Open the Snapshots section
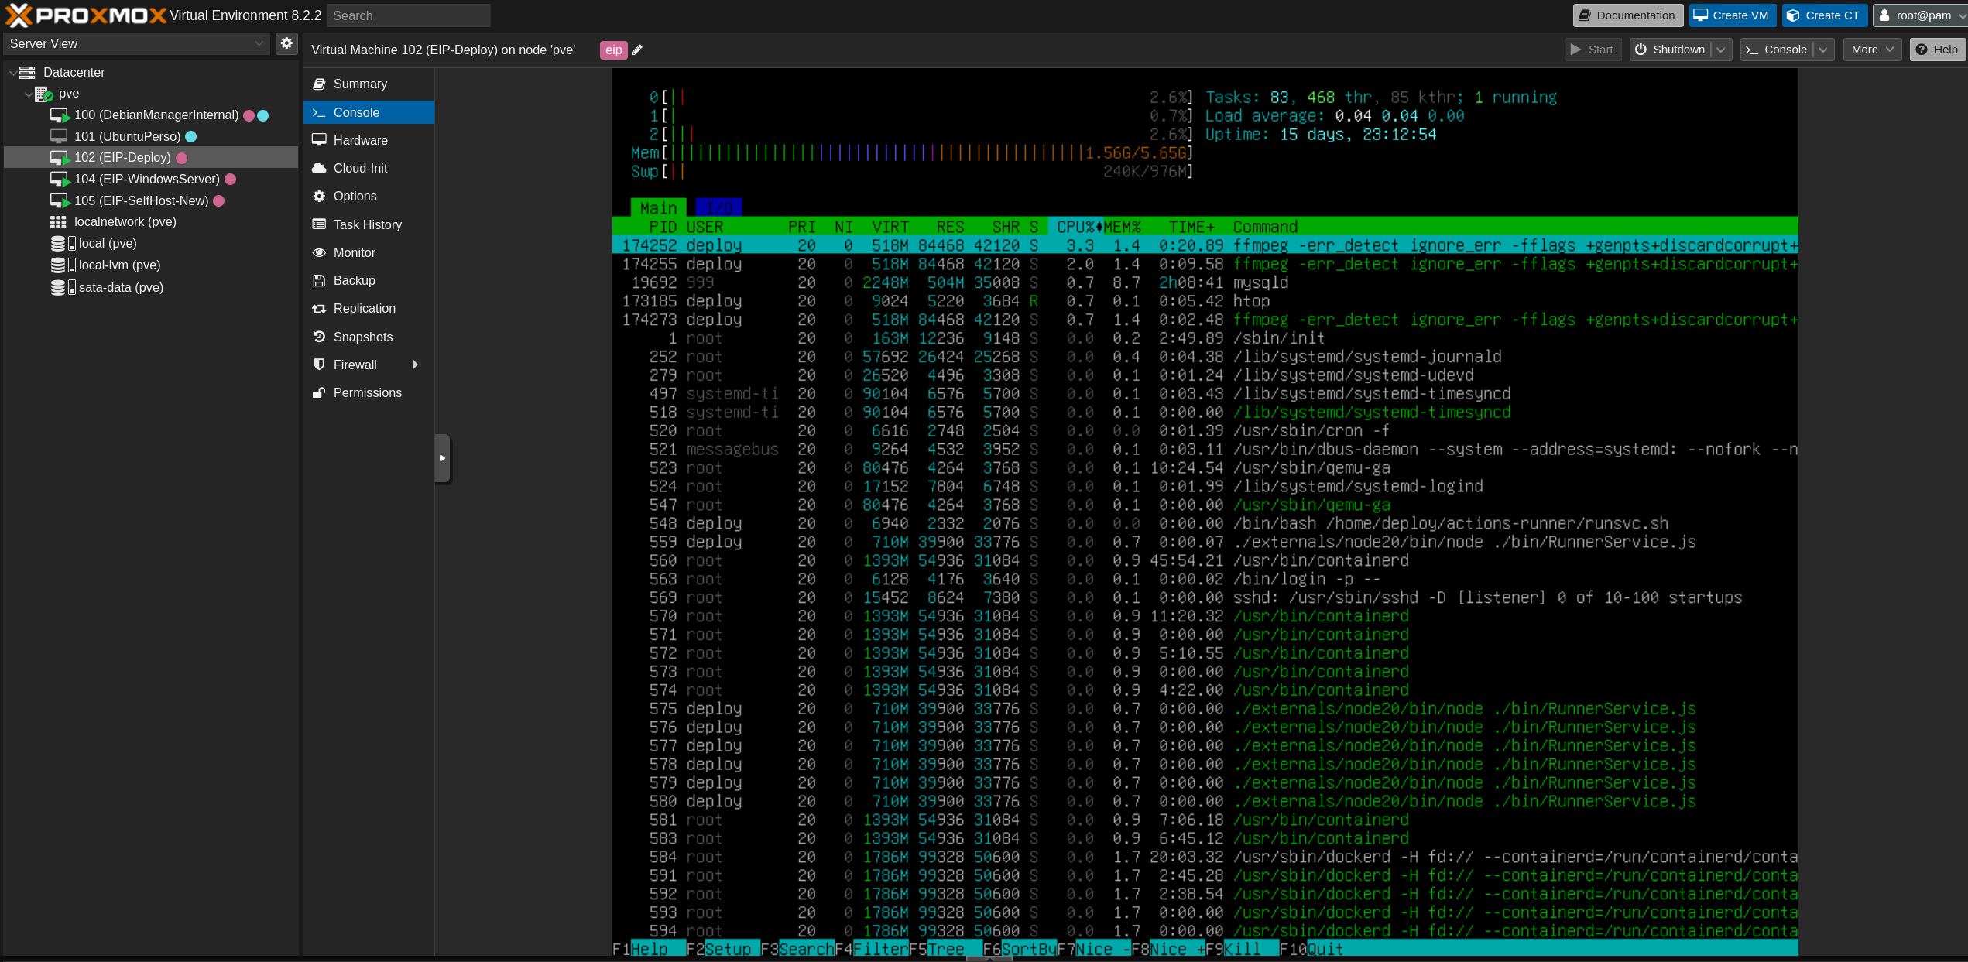The height and width of the screenshot is (962, 1968). point(369,337)
